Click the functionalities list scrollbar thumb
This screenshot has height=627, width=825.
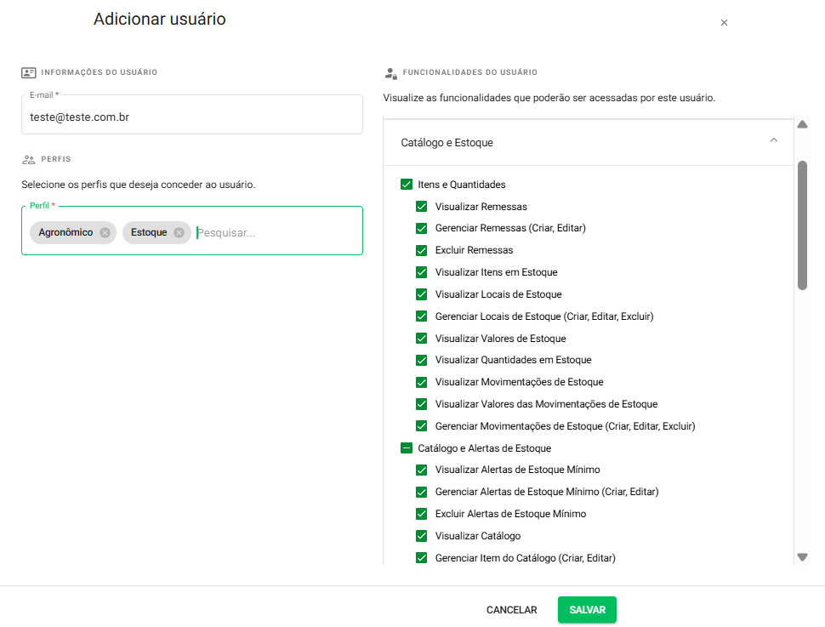click(801, 225)
